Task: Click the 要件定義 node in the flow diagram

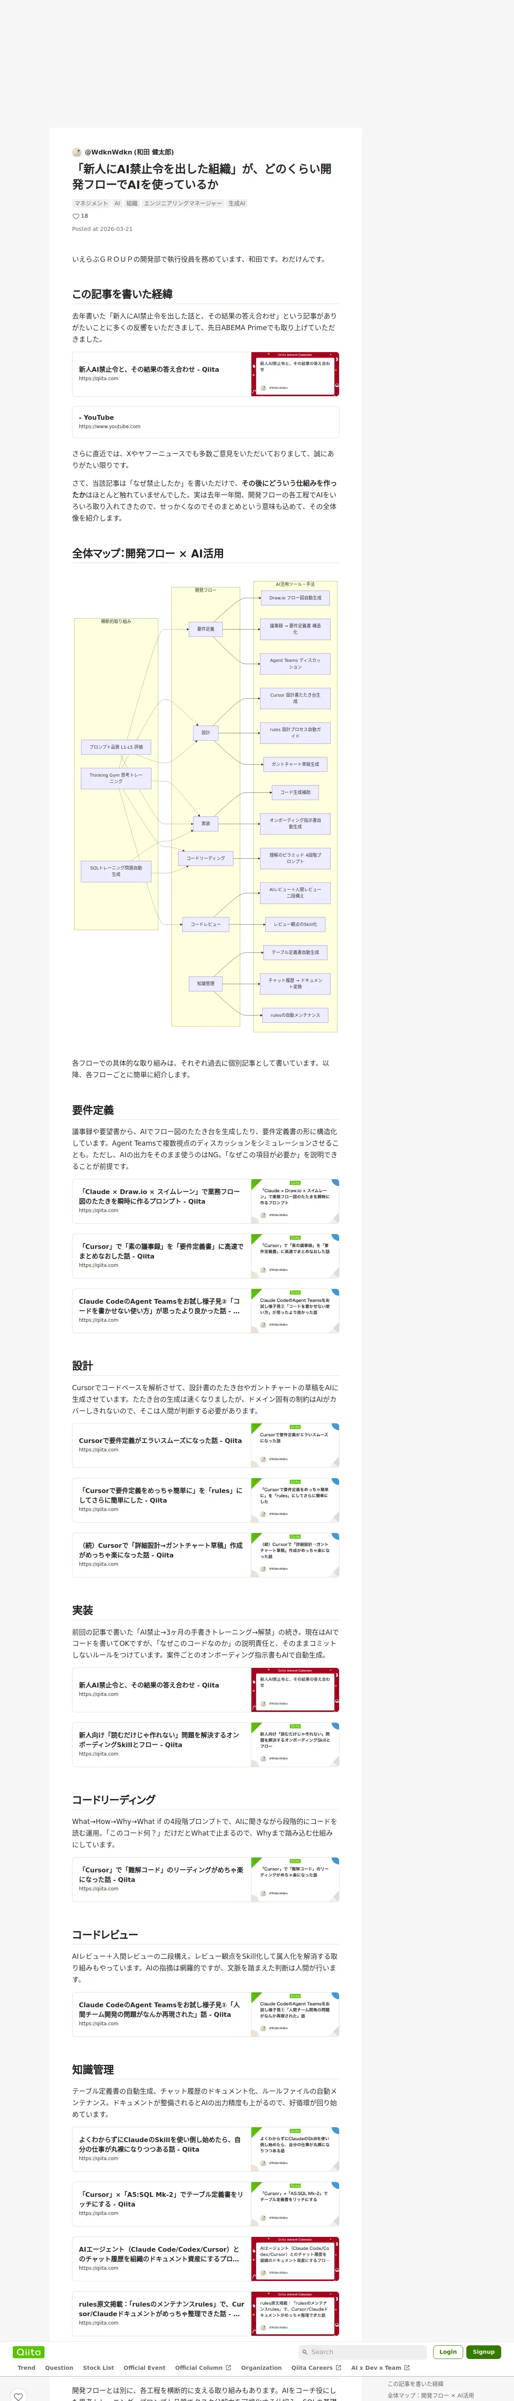Action: [205, 629]
